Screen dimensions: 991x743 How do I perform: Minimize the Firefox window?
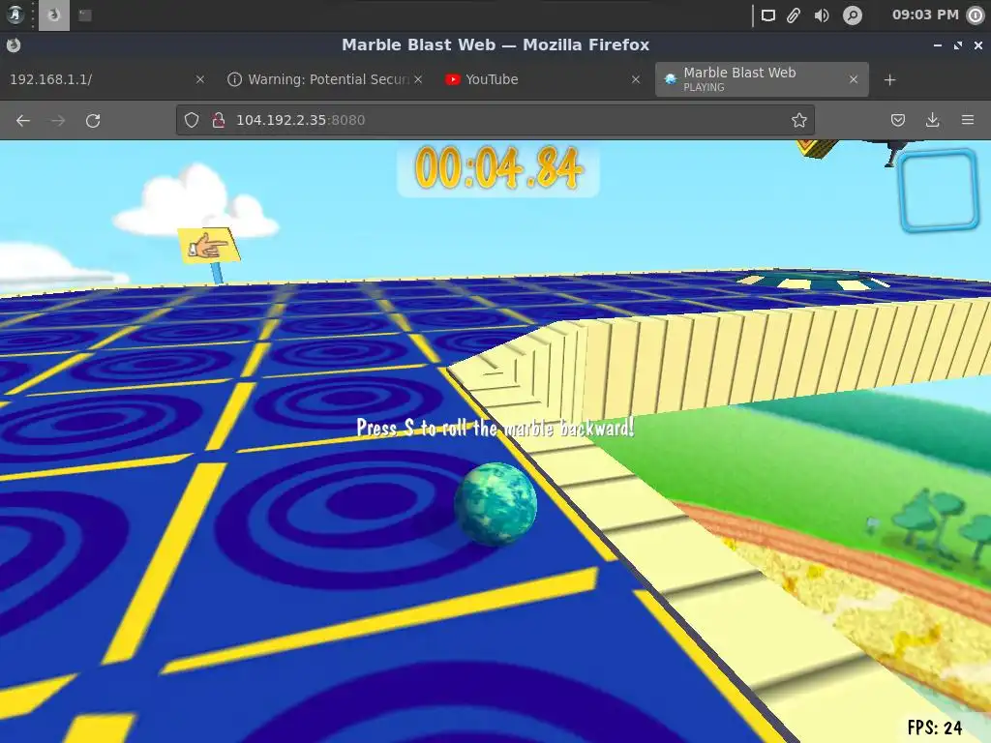tap(938, 45)
